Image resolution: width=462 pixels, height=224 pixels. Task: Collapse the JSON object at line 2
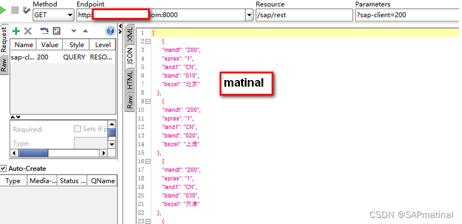[x=148, y=42]
